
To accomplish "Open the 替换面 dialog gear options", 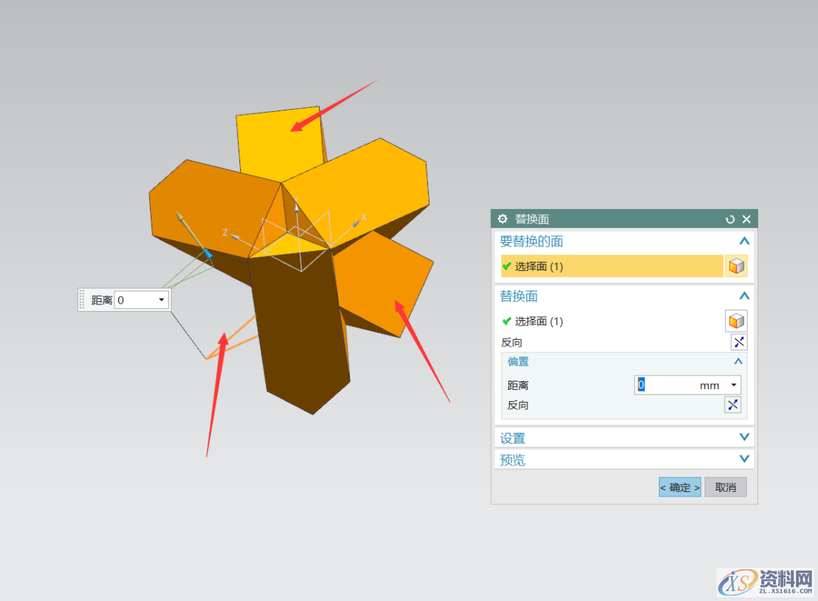I will (503, 219).
